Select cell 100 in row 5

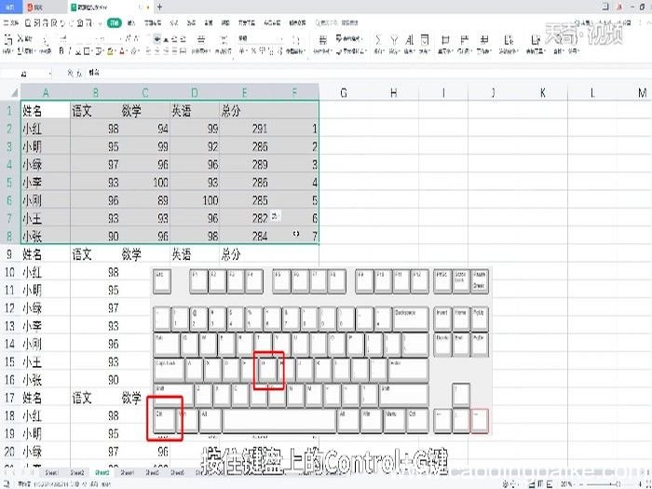coord(144,183)
